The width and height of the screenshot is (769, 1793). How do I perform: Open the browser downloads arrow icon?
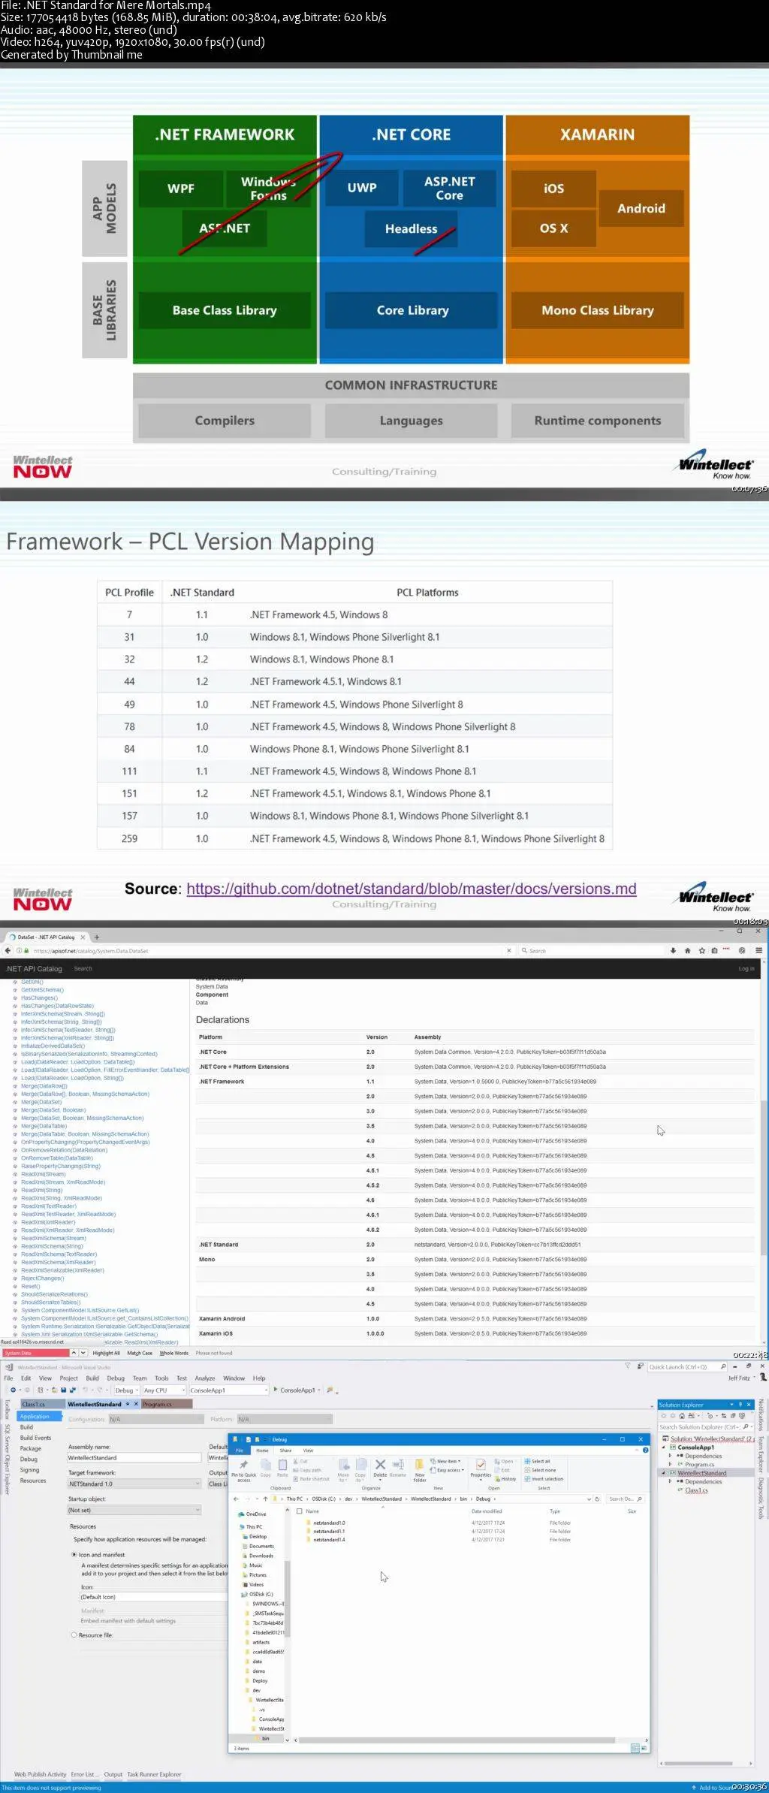coord(672,950)
